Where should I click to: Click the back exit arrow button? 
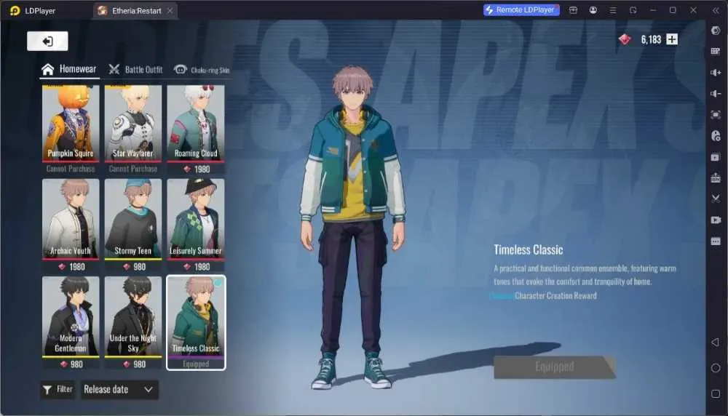pos(47,41)
